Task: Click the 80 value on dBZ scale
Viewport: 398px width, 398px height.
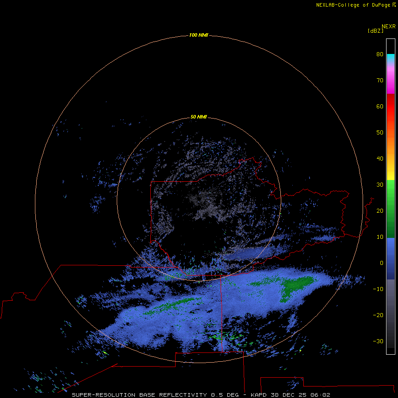Action: point(380,54)
